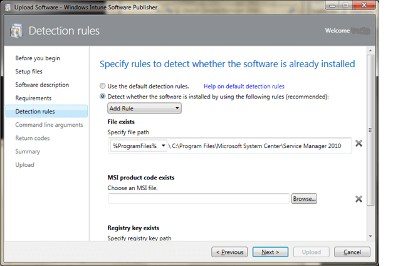Delete the MSI product code rule

coord(359,199)
